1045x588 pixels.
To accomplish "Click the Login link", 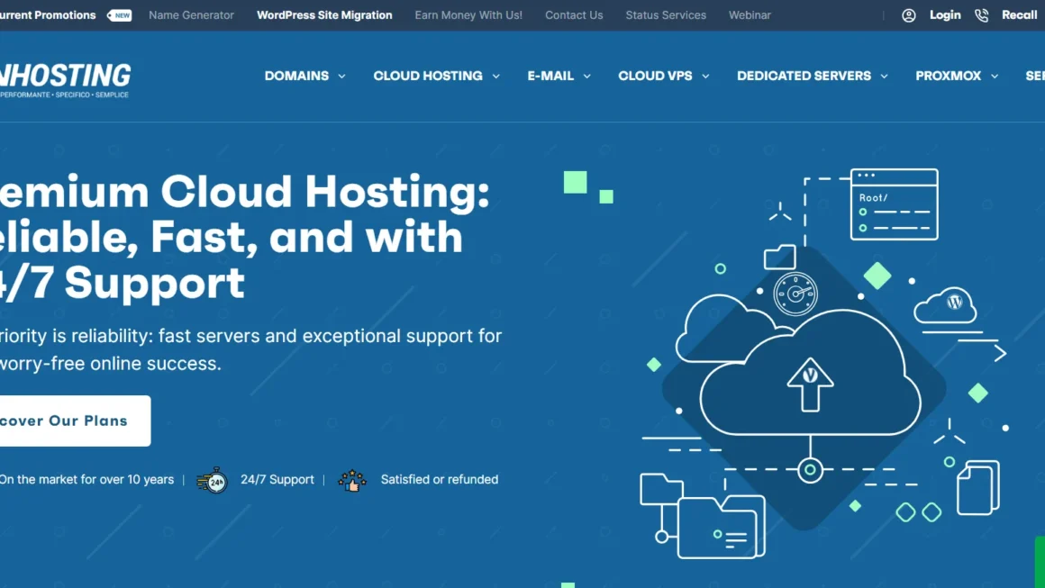I will tap(945, 15).
